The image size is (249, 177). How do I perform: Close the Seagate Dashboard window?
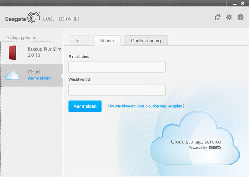coord(243,3)
